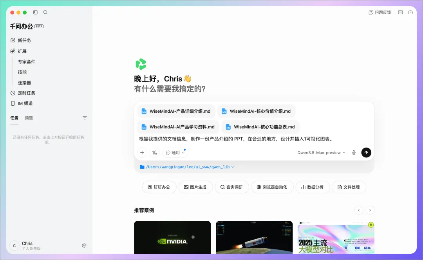Open 定时任务 scheduled tasks
Viewport: 423px width, 260px height.
[23, 93]
